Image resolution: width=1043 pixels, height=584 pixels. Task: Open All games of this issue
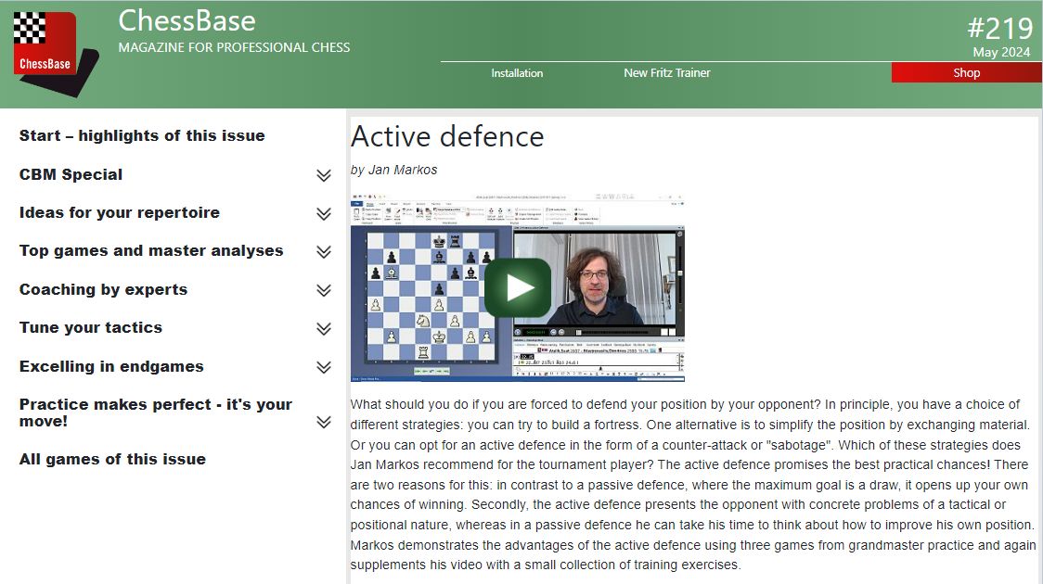click(112, 459)
